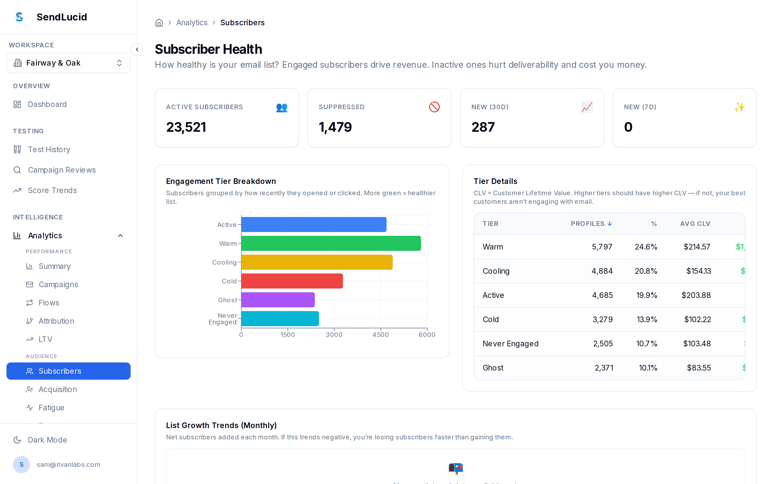Open Test History page

coord(69,150)
